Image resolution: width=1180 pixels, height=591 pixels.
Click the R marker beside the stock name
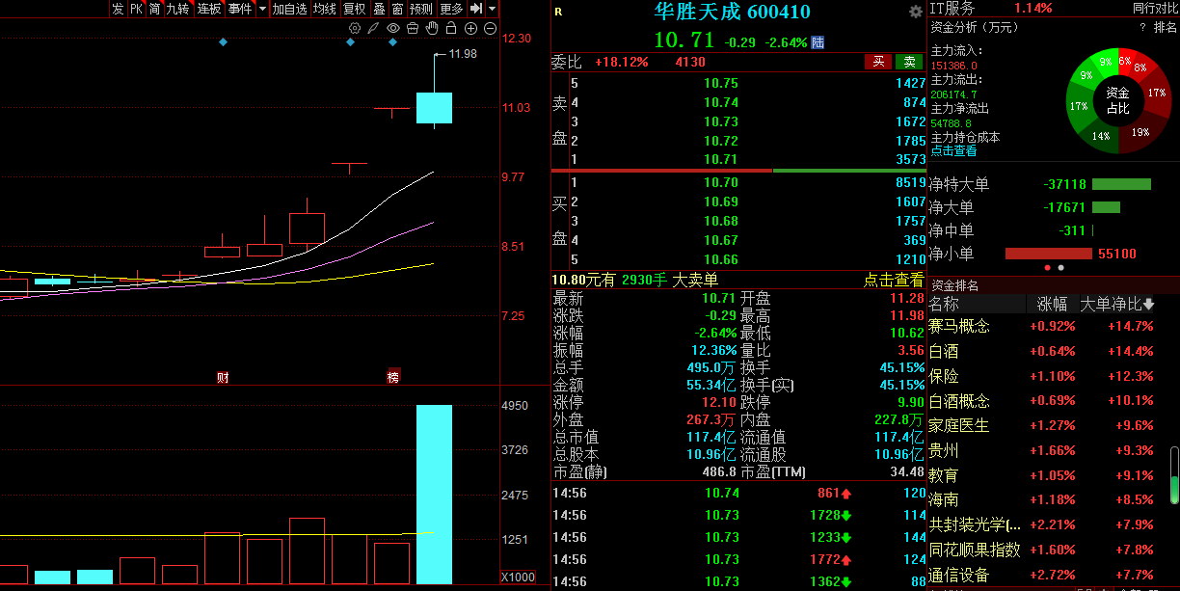point(559,12)
